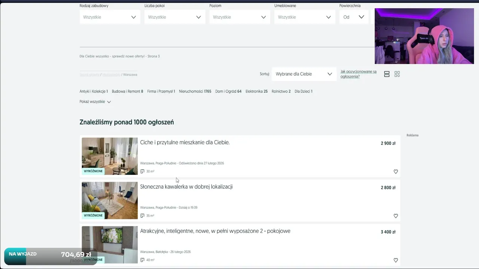Open the Powierzchnia 'Od' dropdown
This screenshot has height=269, width=479.
tap(354, 17)
